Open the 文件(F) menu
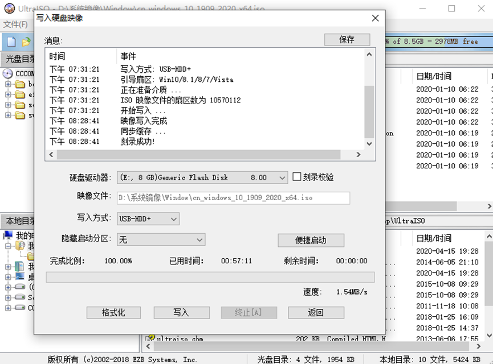Viewport: 493px width, 364px height. tap(16, 24)
